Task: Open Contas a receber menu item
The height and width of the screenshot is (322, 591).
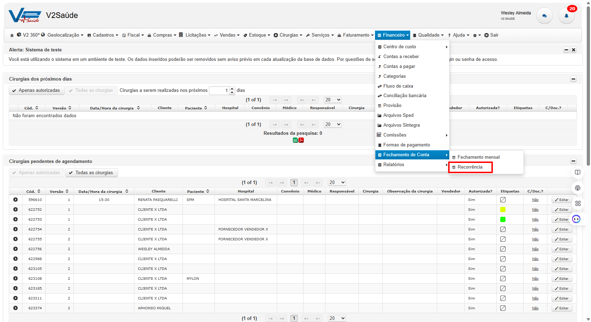Action: point(401,57)
